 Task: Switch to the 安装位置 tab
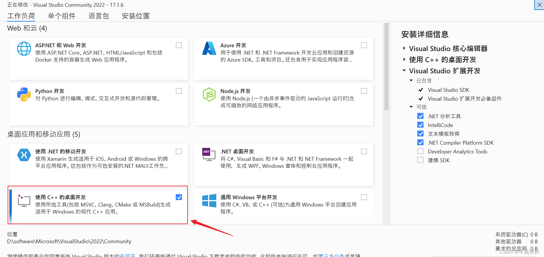136,16
